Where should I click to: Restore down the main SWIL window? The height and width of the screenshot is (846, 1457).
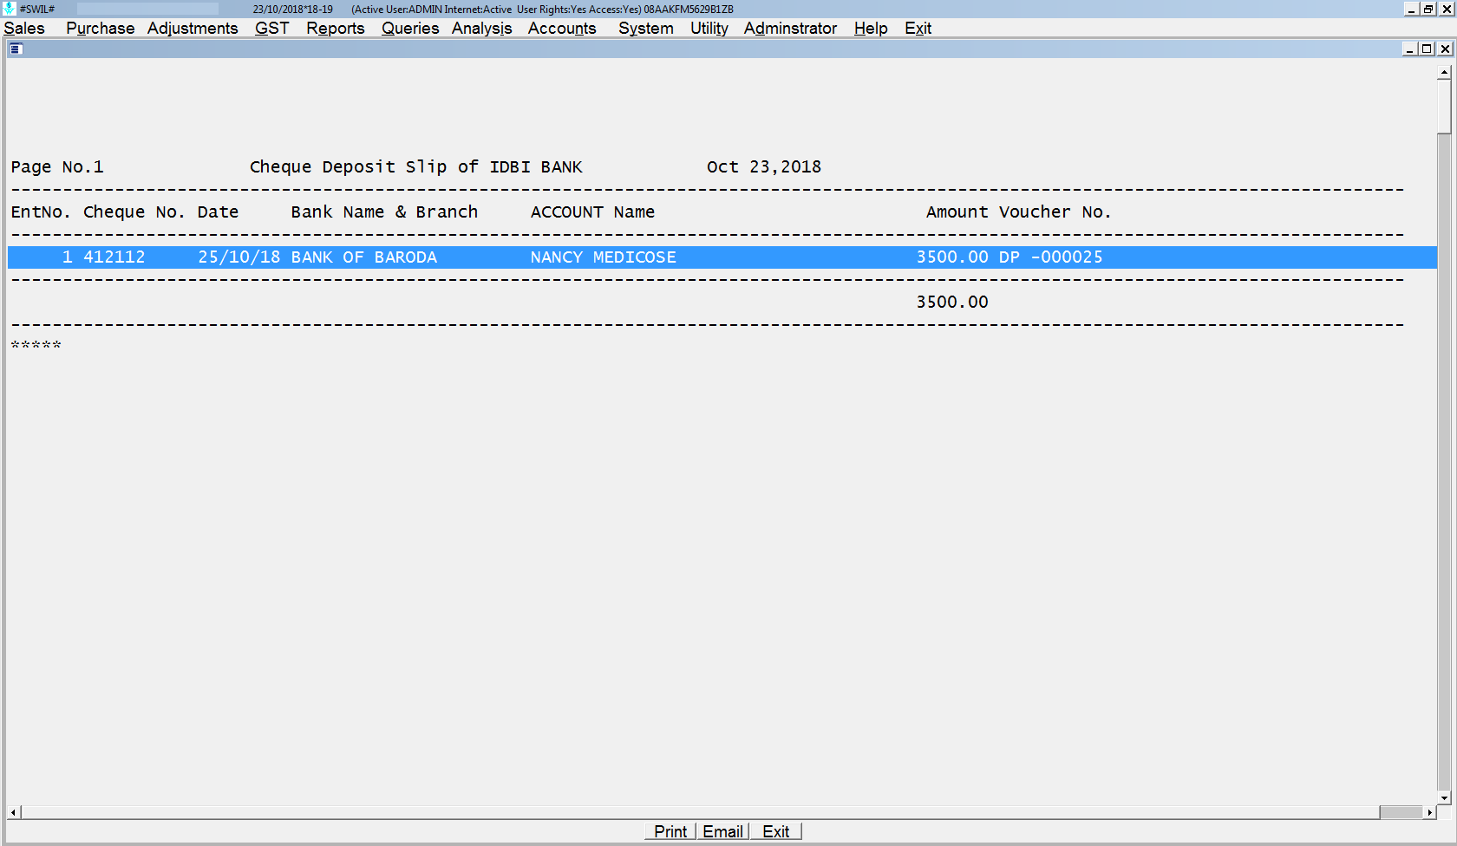(x=1428, y=9)
